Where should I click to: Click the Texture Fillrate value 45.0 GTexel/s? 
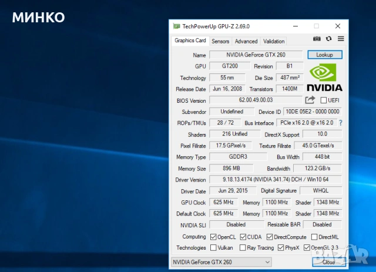[x=318, y=145]
